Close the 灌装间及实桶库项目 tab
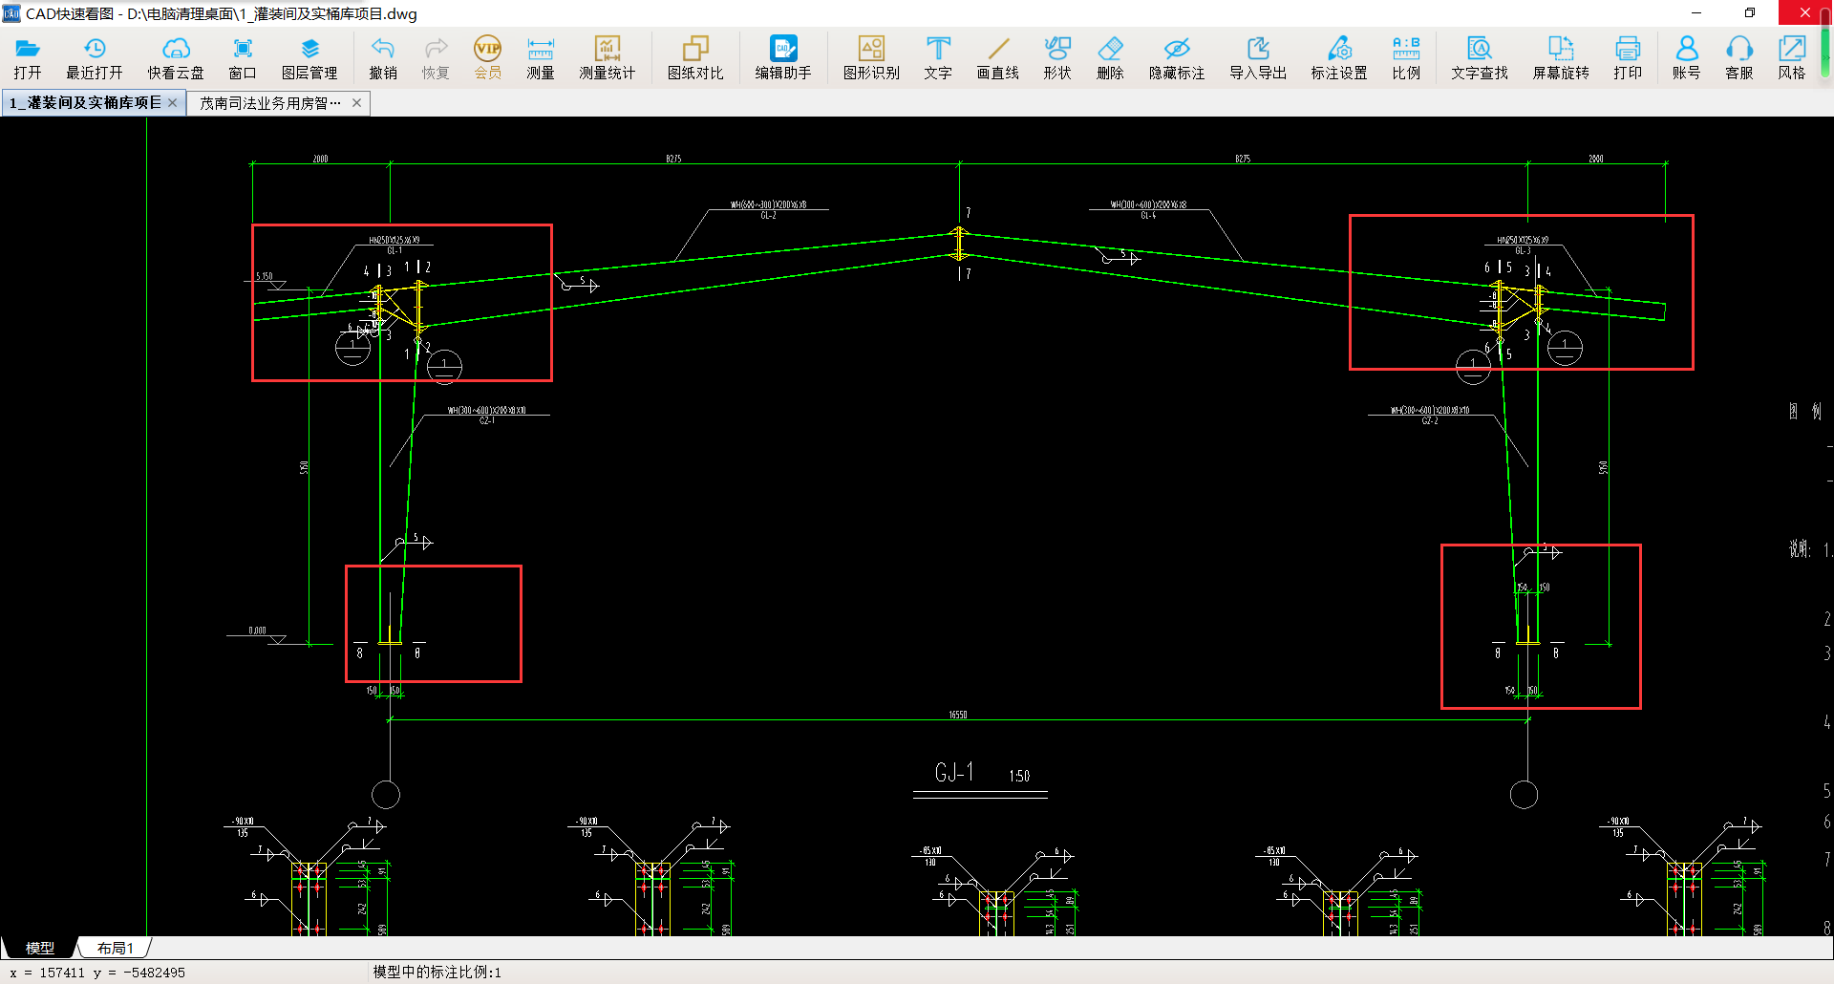The height and width of the screenshot is (984, 1834). click(x=173, y=103)
